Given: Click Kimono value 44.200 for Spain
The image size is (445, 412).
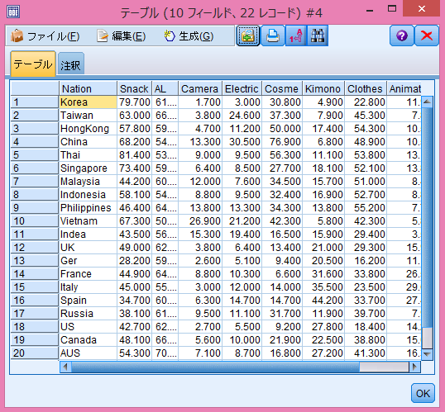Looking at the screenshot, I should point(323,301).
